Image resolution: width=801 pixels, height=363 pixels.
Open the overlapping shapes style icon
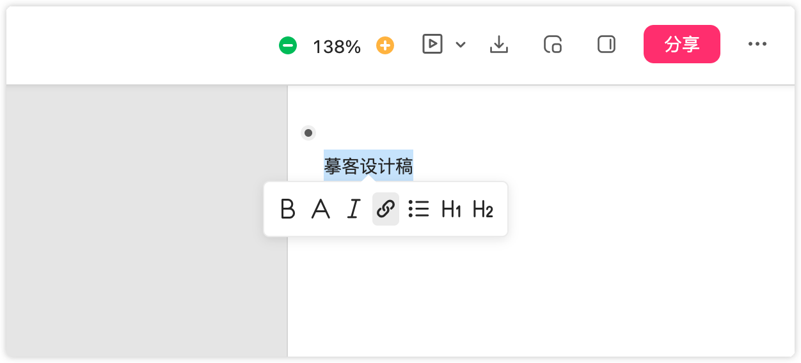553,44
